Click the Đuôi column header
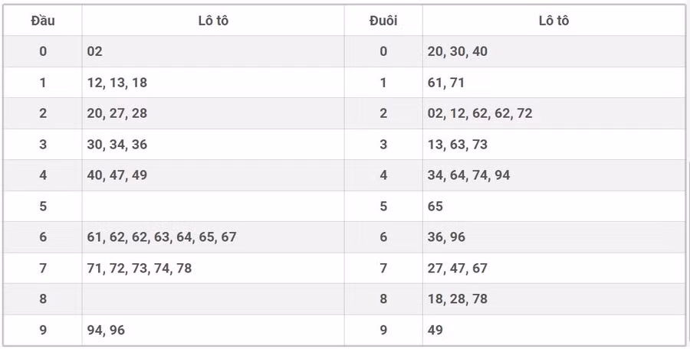Viewport: 690px width, 349px height. coord(383,21)
